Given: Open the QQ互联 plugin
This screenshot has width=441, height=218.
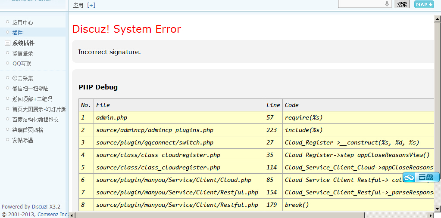Looking at the screenshot, I should click(x=22, y=64).
